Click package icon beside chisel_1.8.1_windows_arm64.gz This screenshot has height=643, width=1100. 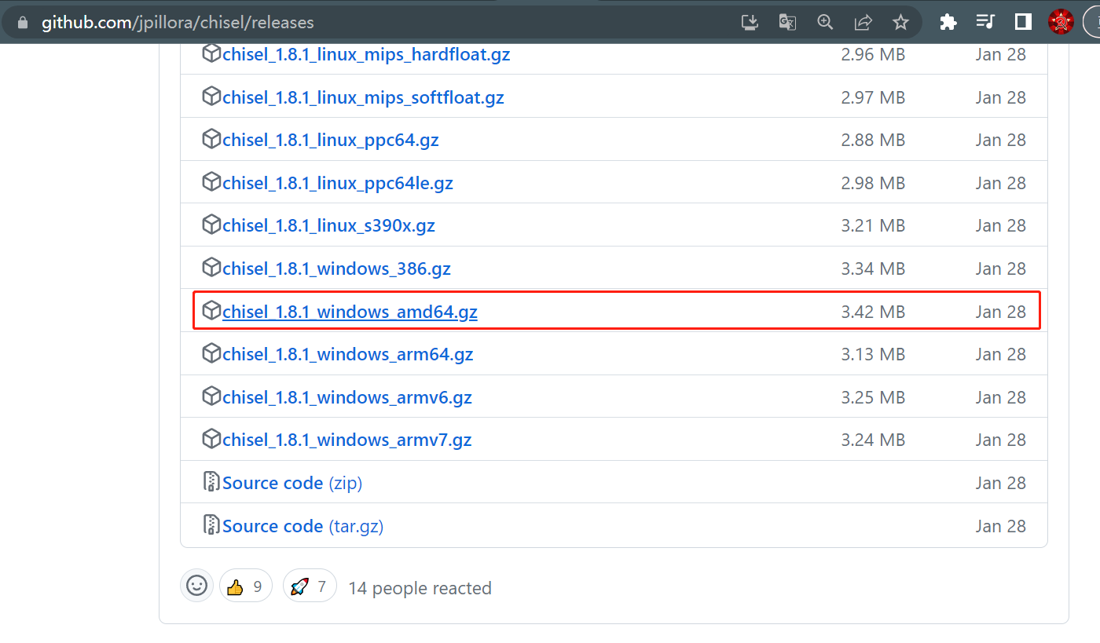tap(211, 354)
